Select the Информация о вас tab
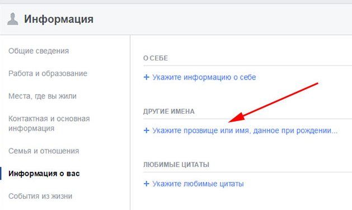 (x=44, y=174)
